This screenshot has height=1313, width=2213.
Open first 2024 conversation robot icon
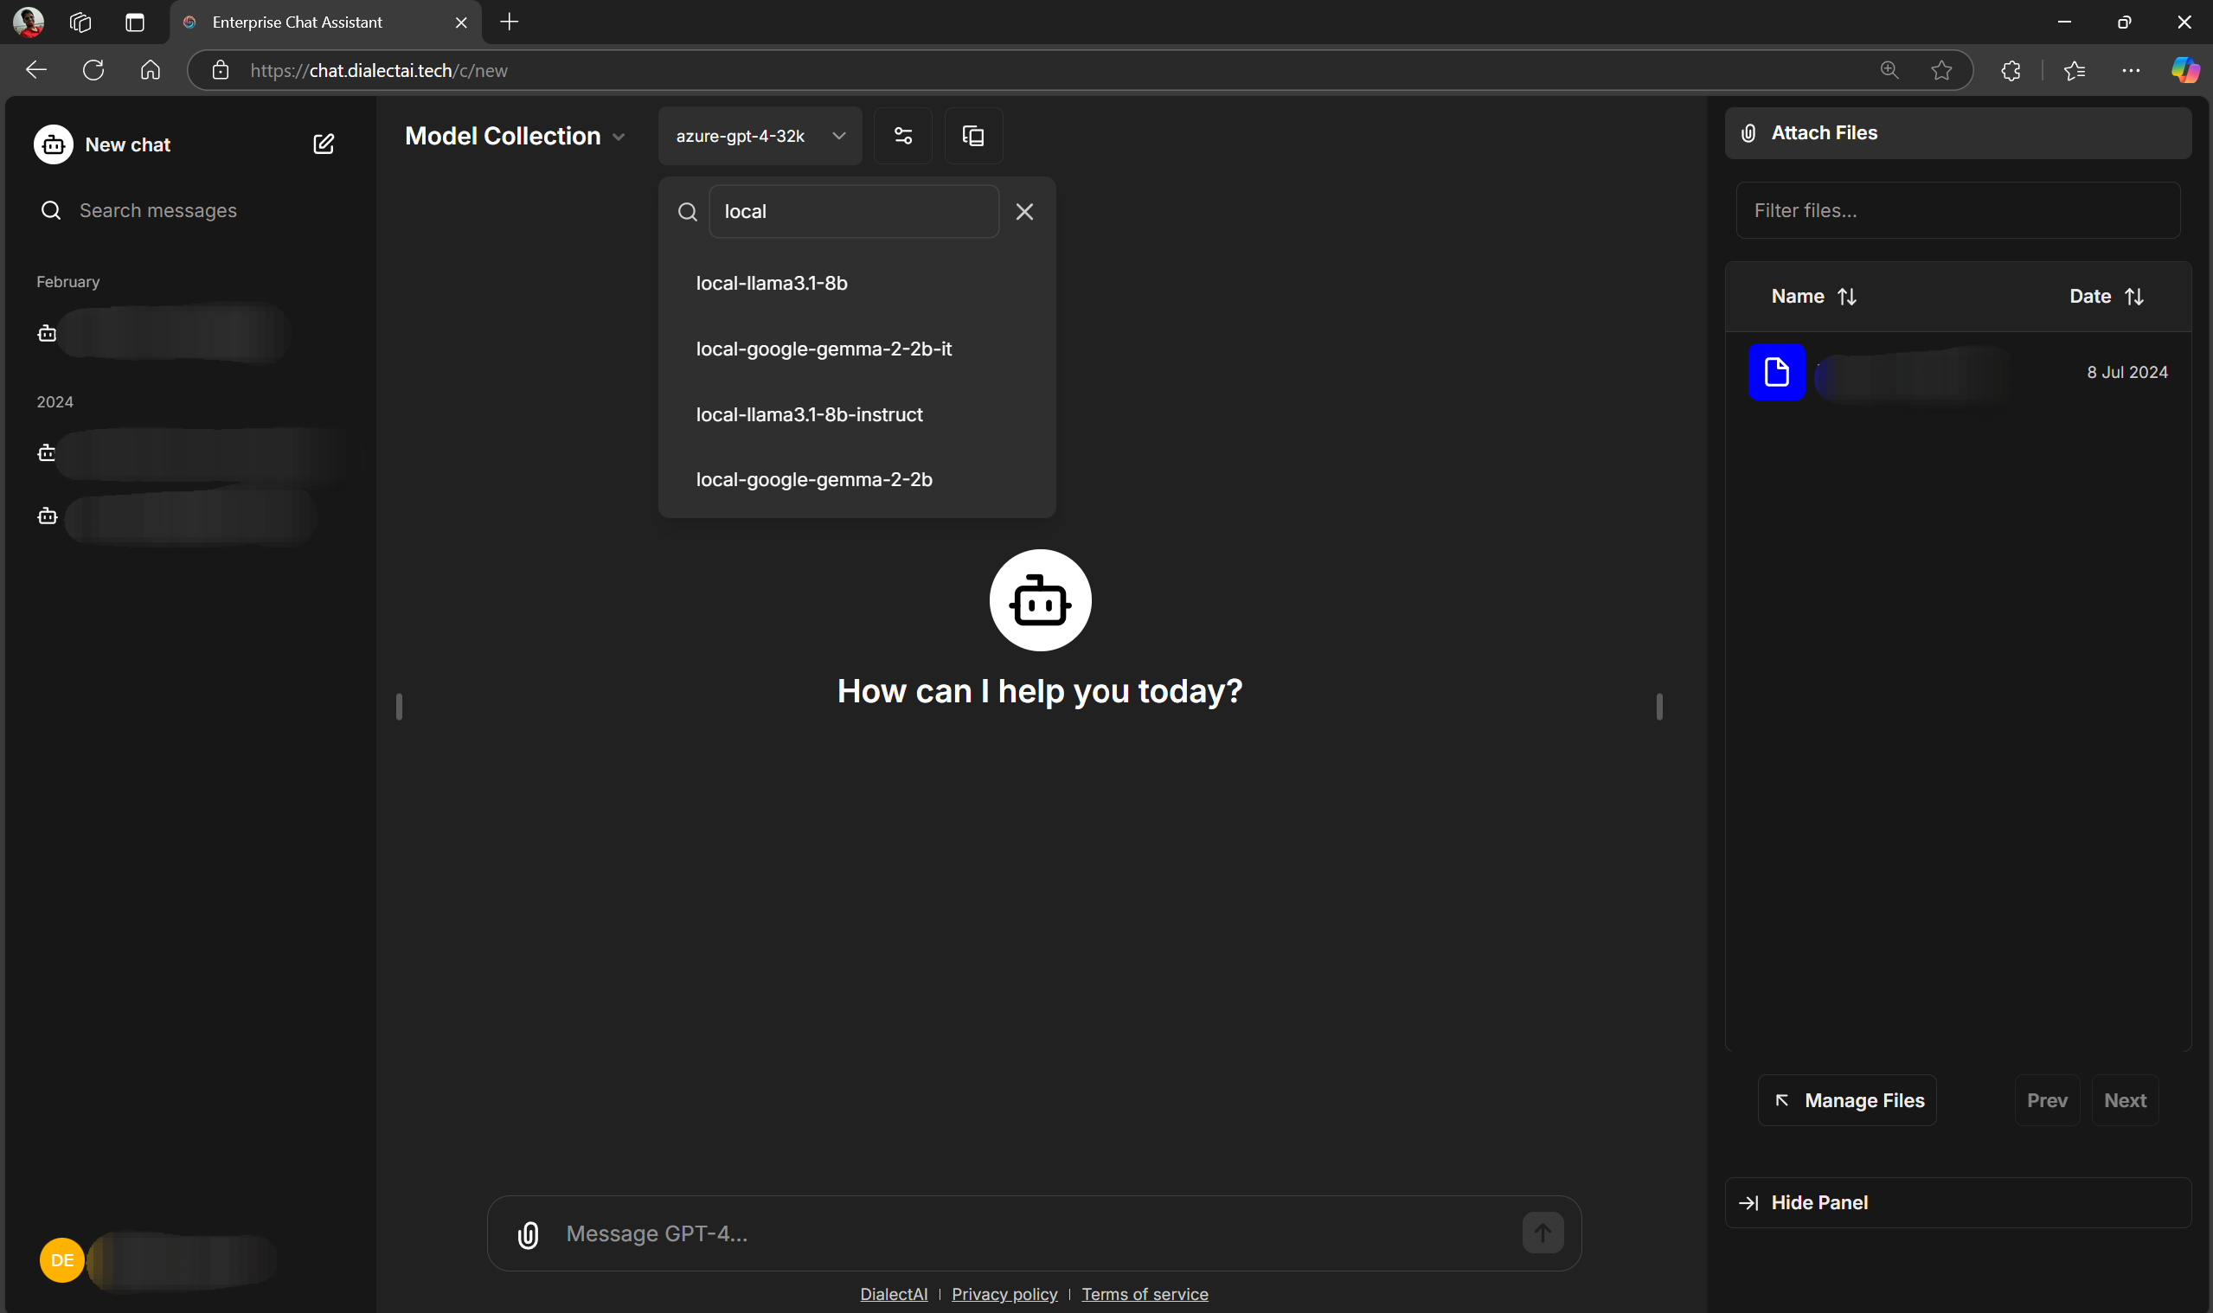(x=47, y=453)
